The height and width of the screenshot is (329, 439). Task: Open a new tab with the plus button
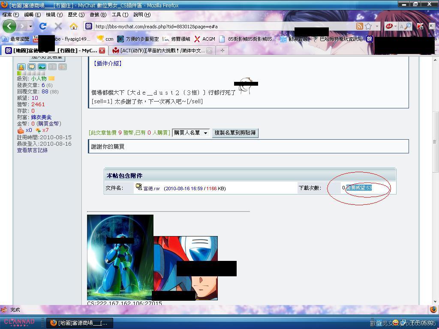click(223, 51)
